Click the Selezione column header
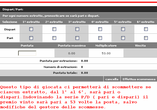This screenshot has height=110, width=157. tap(10, 22)
